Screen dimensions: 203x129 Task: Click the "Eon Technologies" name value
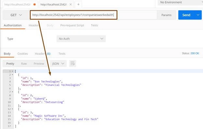pos(47,82)
